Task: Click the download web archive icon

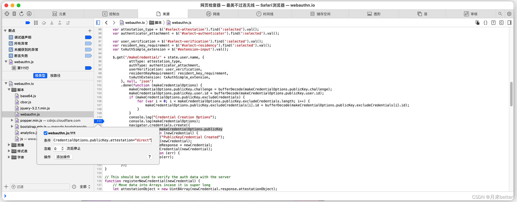Action: pyautogui.click(x=29, y=14)
